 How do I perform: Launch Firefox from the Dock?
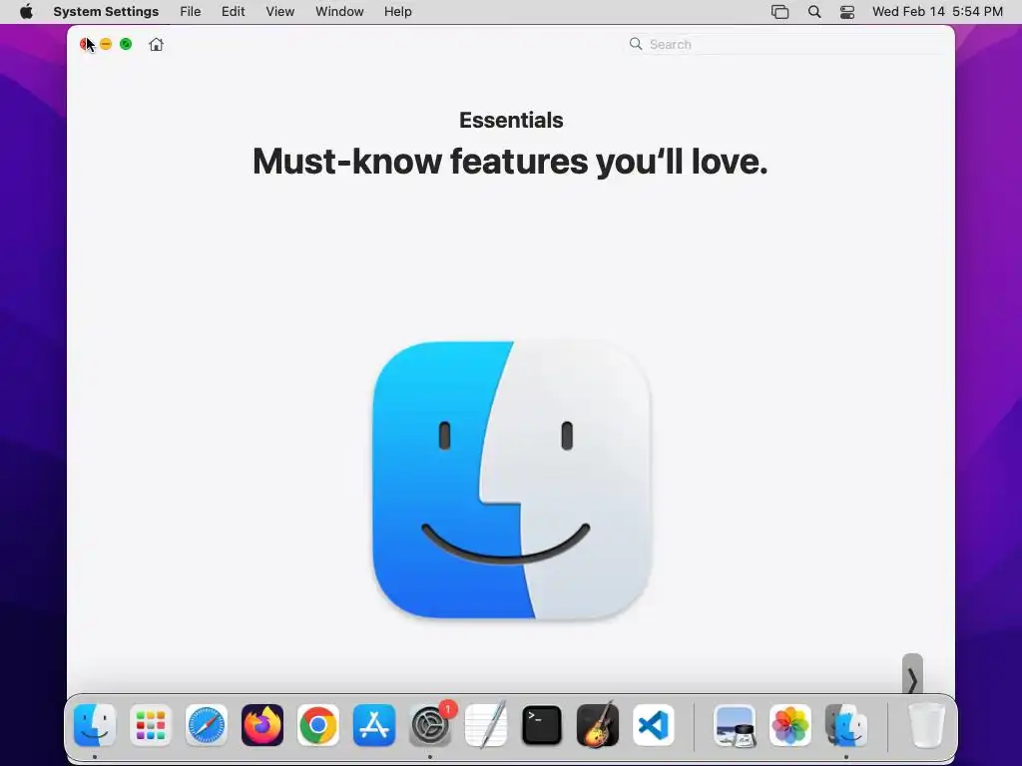(x=262, y=725)
